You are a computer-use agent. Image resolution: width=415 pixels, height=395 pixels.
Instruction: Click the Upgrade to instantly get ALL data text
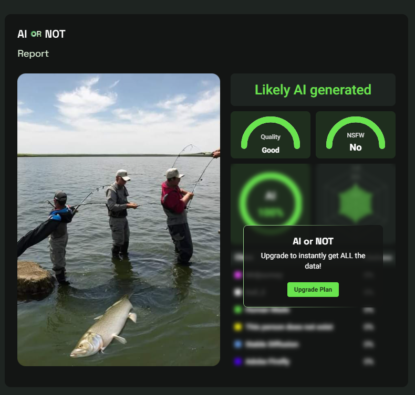313,261
